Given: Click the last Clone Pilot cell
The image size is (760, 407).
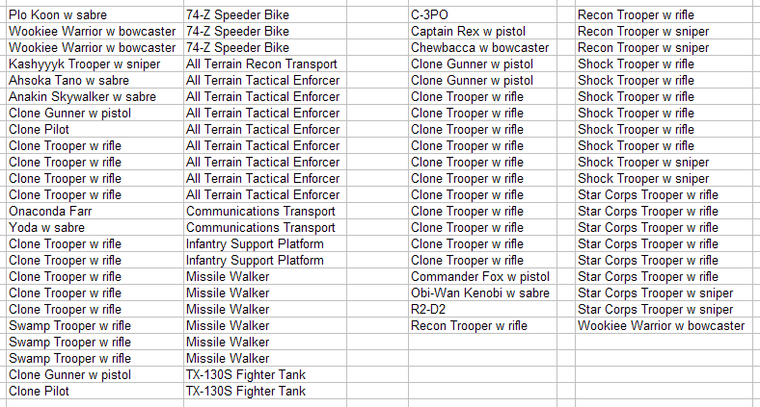Looking at the screenshot, I should (x=95, y=391).
